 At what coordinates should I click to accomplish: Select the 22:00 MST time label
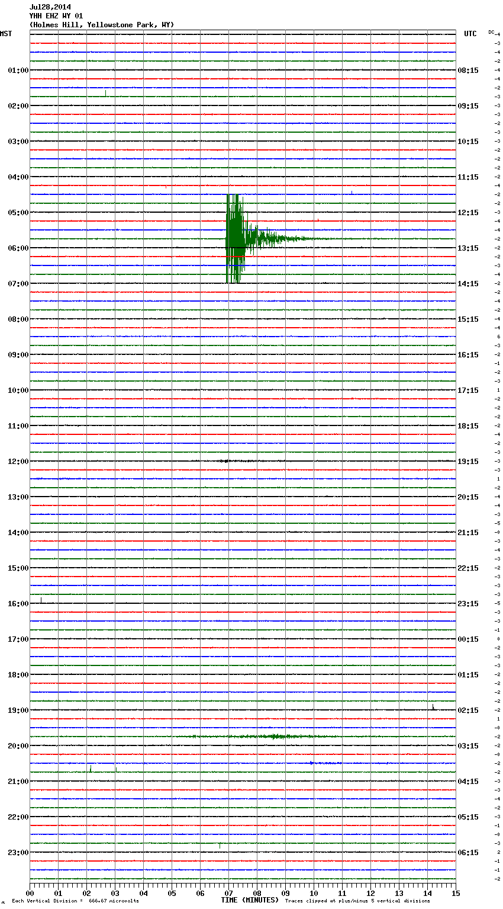pyautogui.click(x=18, y=817)
